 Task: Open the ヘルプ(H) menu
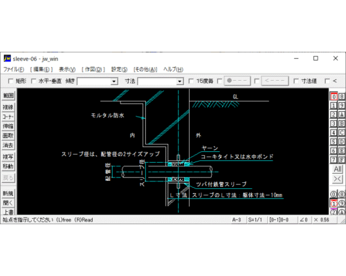point(173,69)
